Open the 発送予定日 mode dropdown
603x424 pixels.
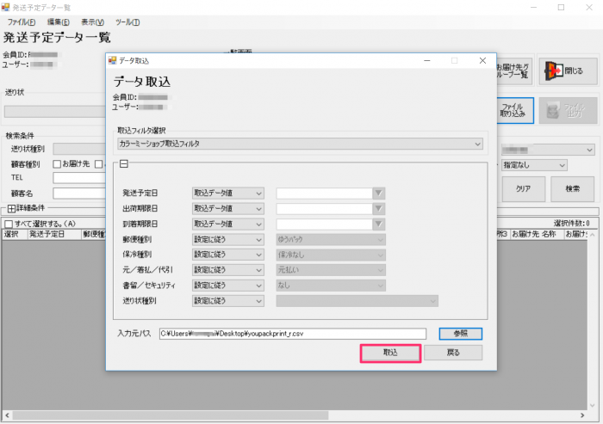(x=227, y=194)
